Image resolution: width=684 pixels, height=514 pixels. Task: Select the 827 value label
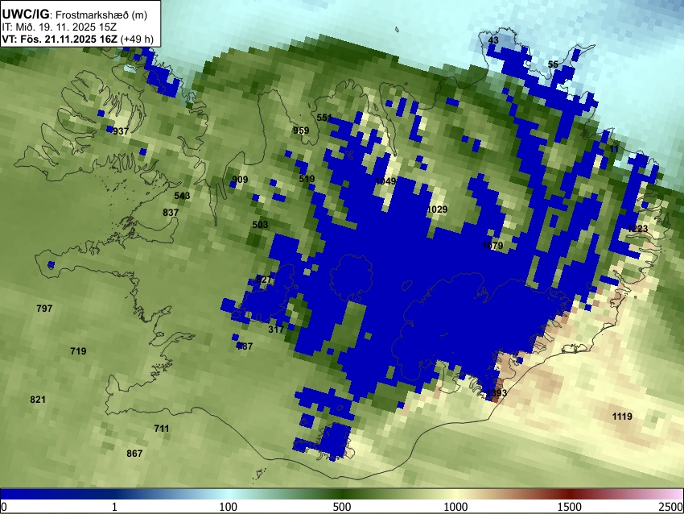[x=264, y=279]
